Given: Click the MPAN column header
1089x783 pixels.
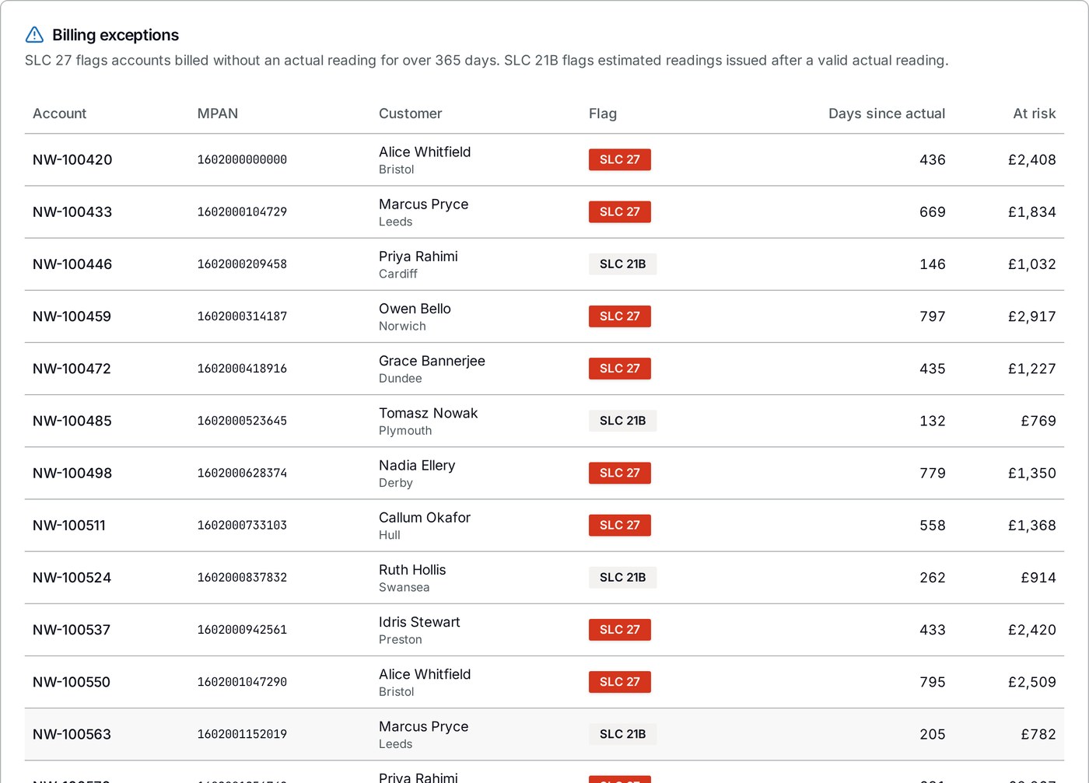Looking at the screenshot, I should click(x=218, y=114).
